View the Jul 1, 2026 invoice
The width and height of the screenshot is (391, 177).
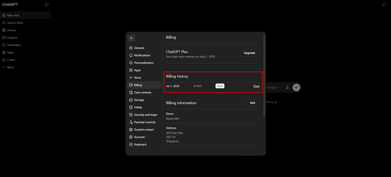(256, 86)
